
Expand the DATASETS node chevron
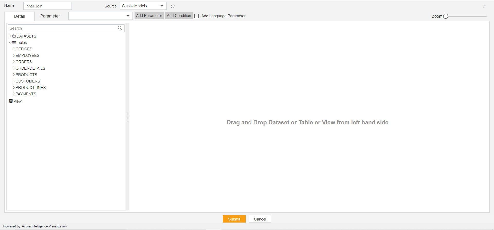11,36
